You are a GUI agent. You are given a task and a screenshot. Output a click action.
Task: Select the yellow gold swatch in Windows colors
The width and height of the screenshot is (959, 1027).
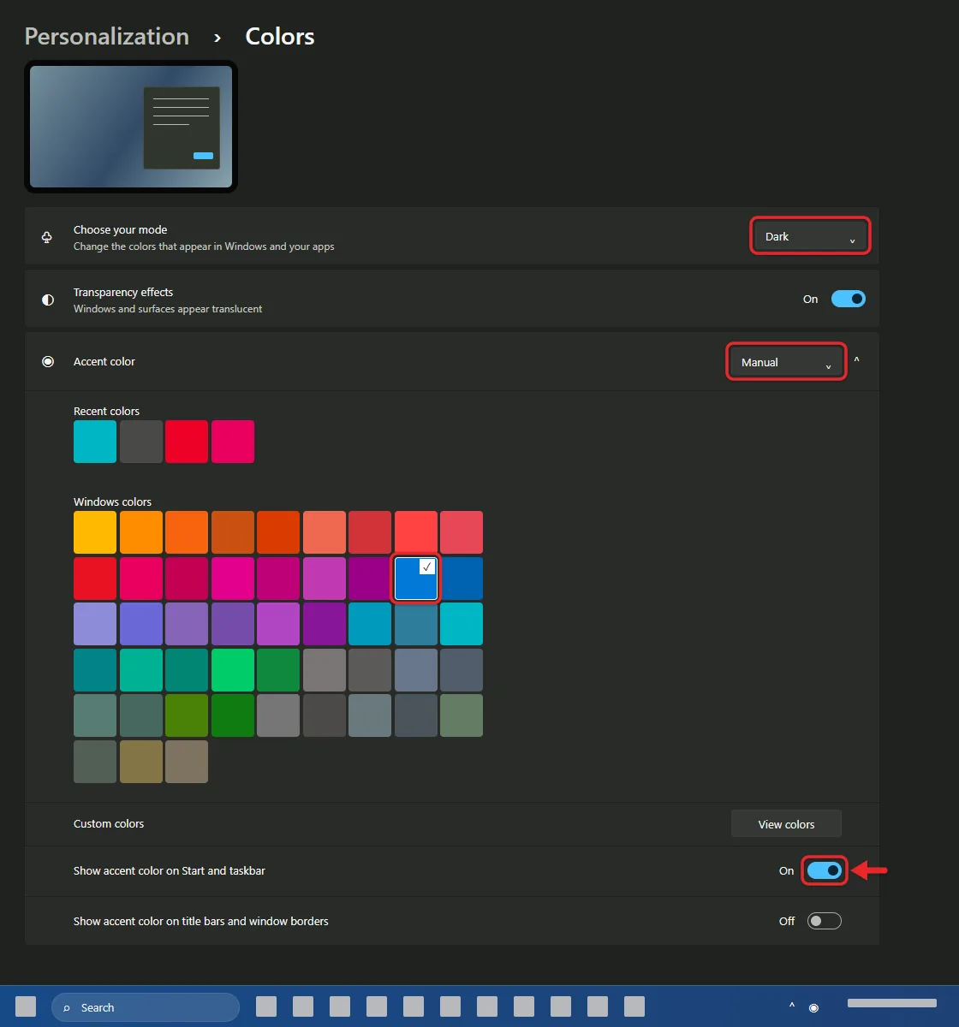(x=95, y=532)
